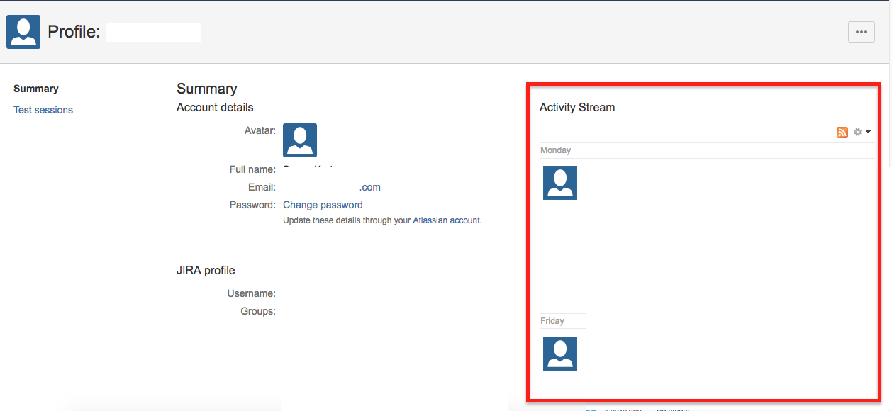Click the orange RSS feed icon
The width and height of the screenshot is (892, 411).
click(x=842, y=132)
